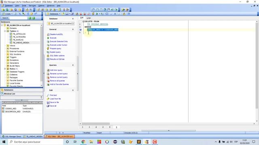Switch to TB_UNIDAD_MEDIDA window tab

(x=33, y=137)
